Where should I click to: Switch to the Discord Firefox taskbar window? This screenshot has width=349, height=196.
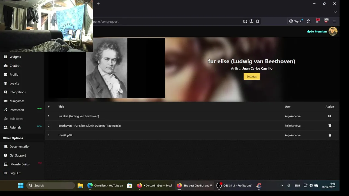155,185
